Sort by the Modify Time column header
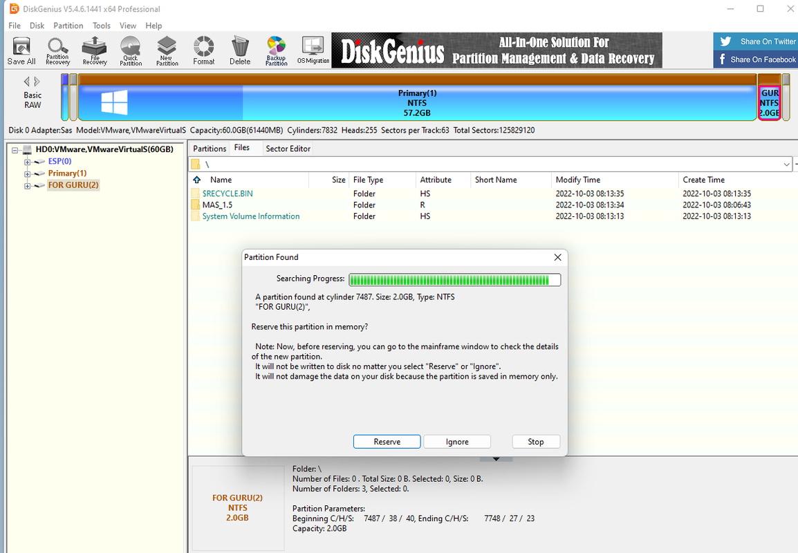The image size is (798, 553). coord(615,180)
